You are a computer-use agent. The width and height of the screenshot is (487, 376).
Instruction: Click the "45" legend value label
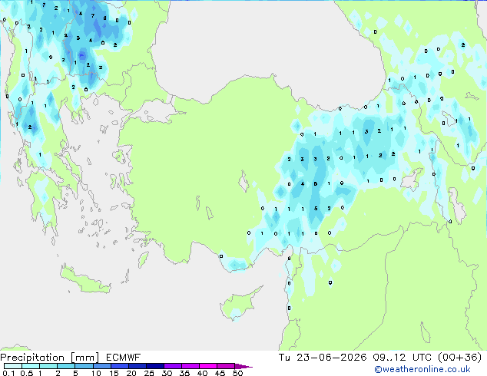tap(220, 373)
